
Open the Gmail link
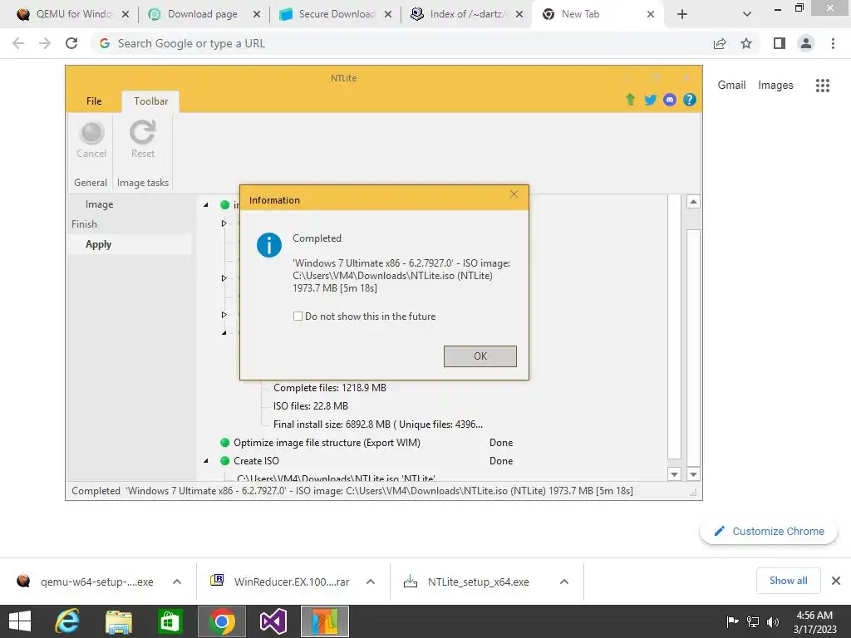click(731, 86)
